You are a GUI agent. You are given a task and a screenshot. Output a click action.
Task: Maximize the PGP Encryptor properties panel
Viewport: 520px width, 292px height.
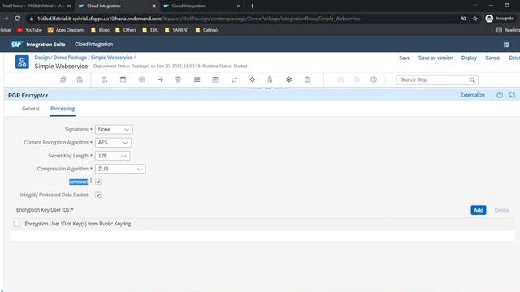pos(512,95)
